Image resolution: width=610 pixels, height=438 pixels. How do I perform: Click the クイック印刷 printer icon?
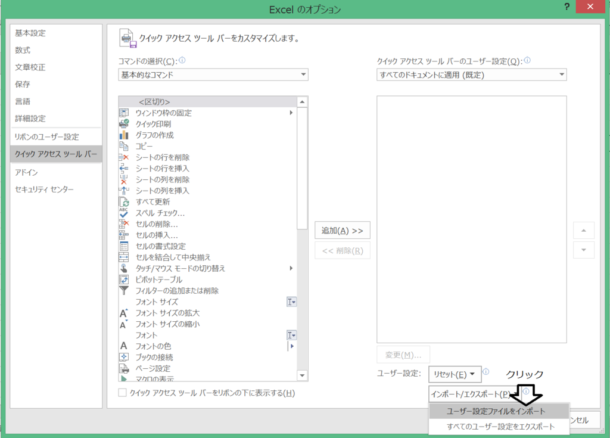(x=124, y=124)
